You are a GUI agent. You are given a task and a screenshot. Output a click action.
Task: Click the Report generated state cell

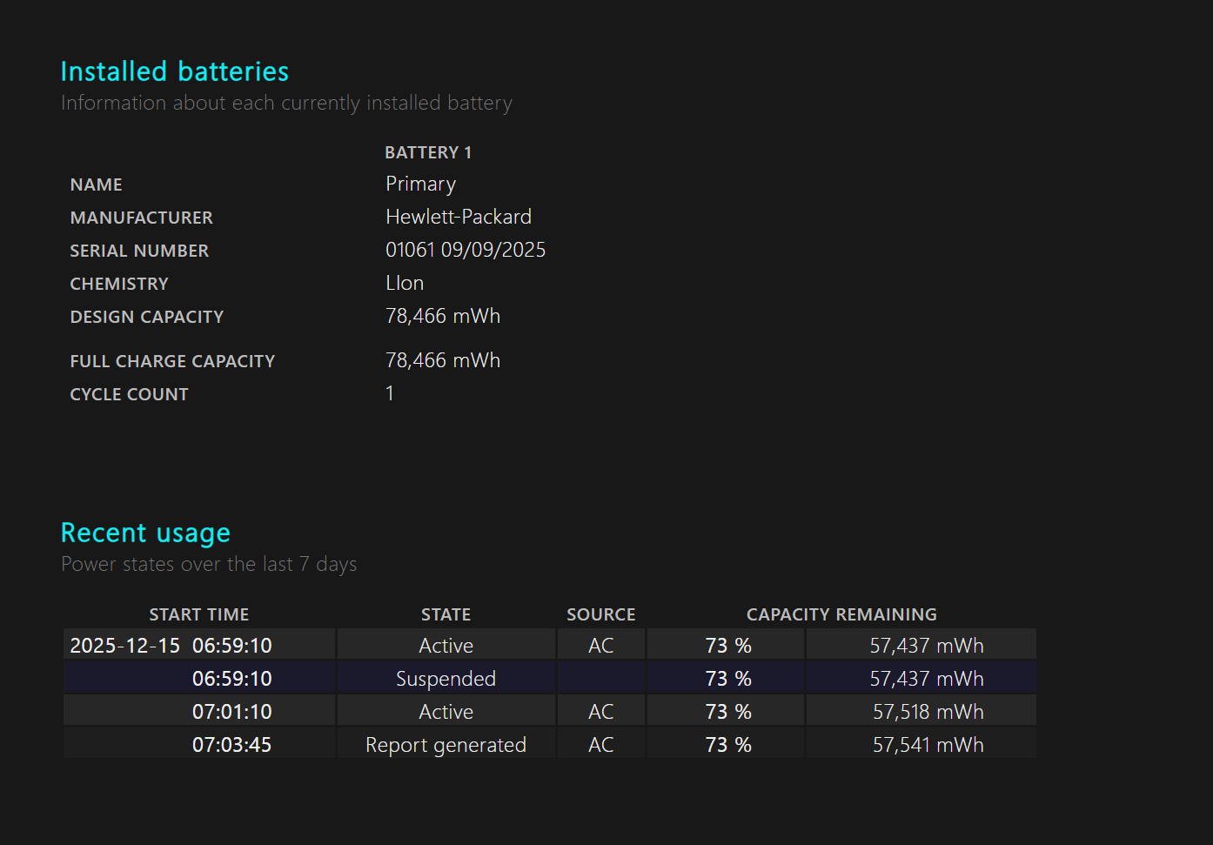pos(446,745)
